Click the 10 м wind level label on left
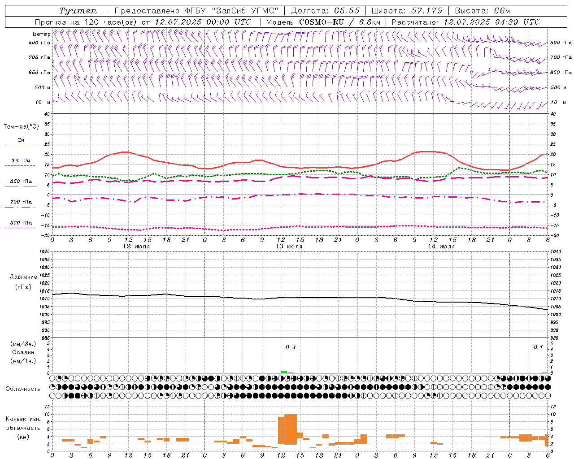This screenshot has width=574, height=459. [x=43, y=102]
